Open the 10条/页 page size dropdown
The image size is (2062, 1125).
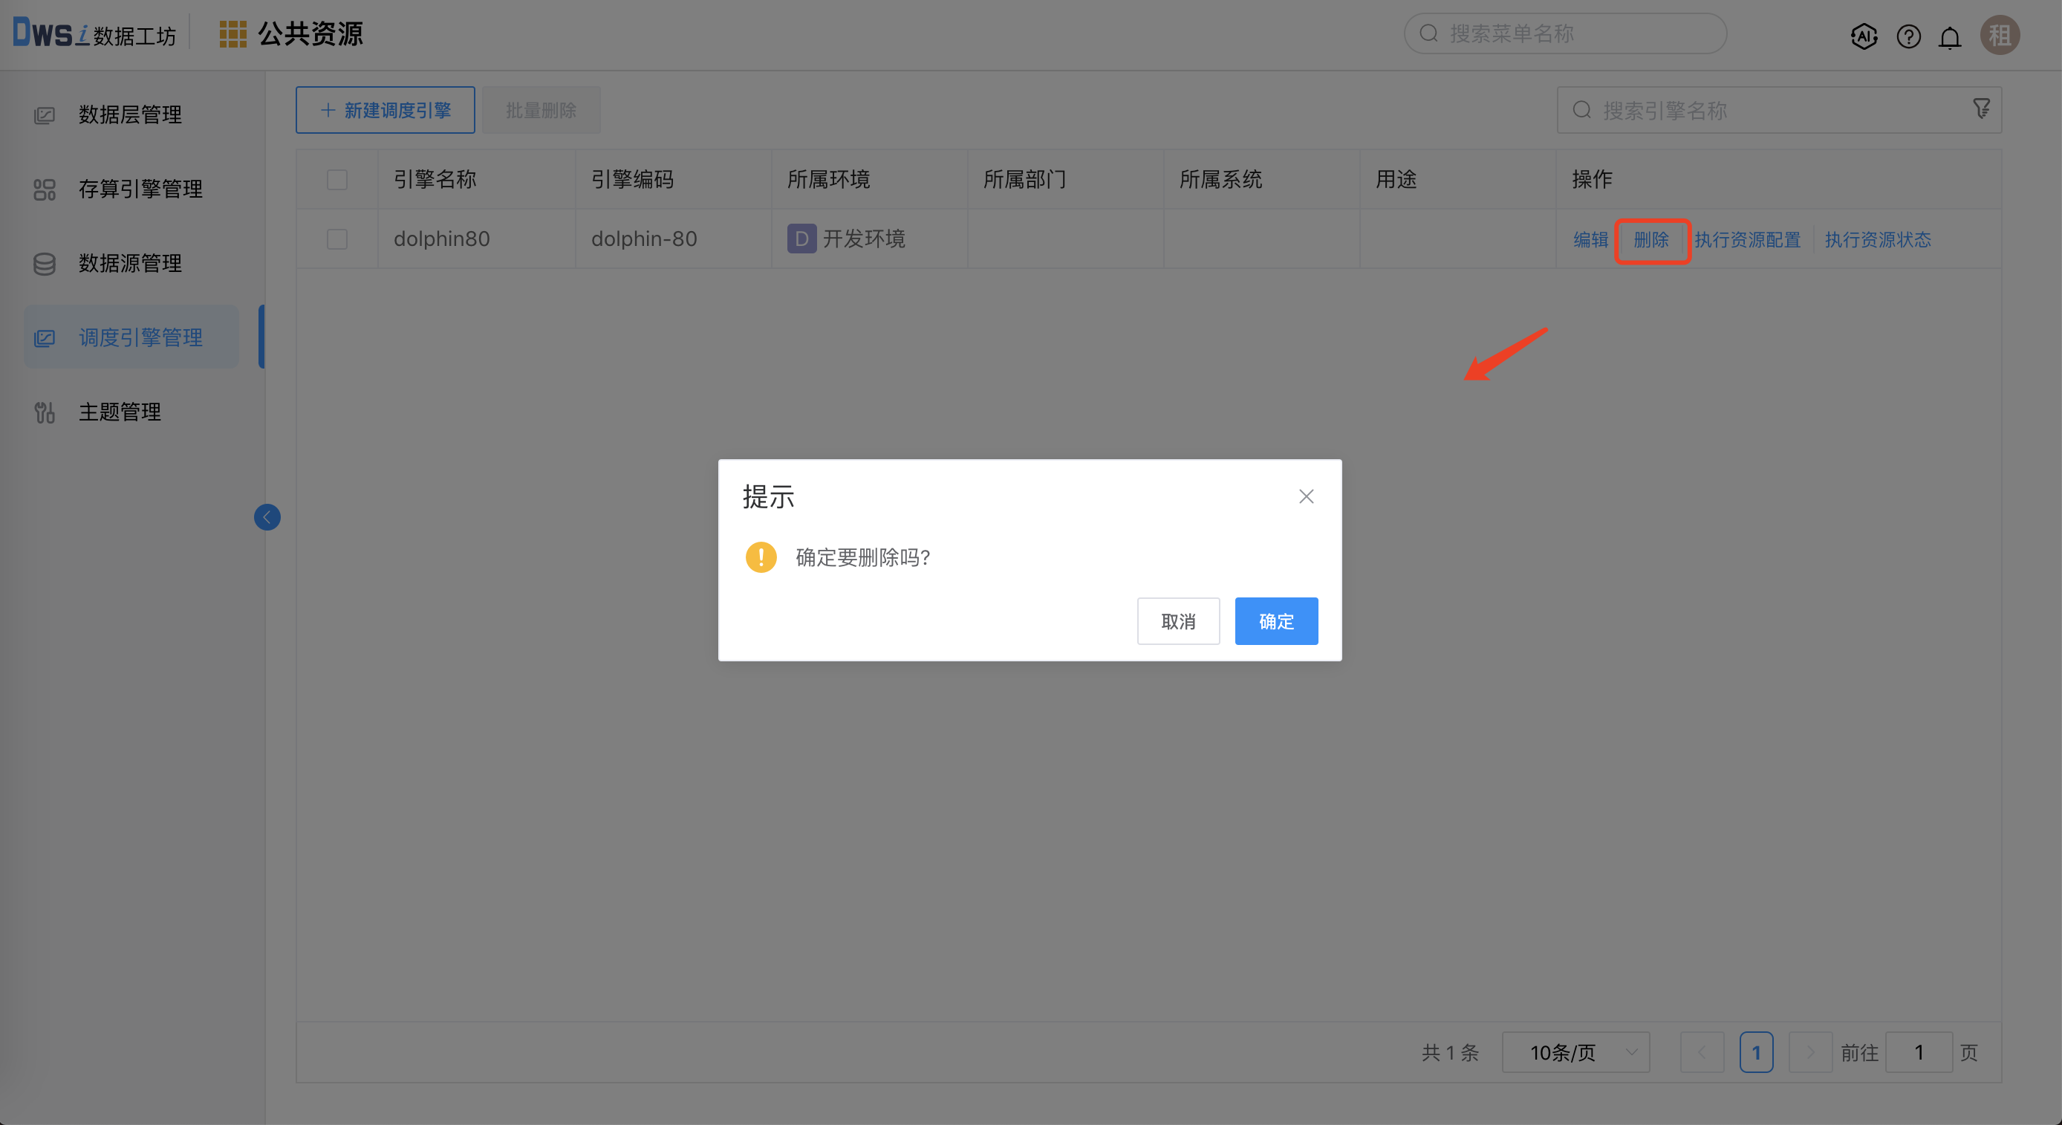(x=1575, y=1053)
